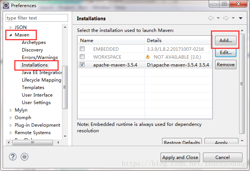Image resolution: width=250 pixels, height=171 pixels.
Task: Open Java EE Integration page
Action: coord(42,73)
